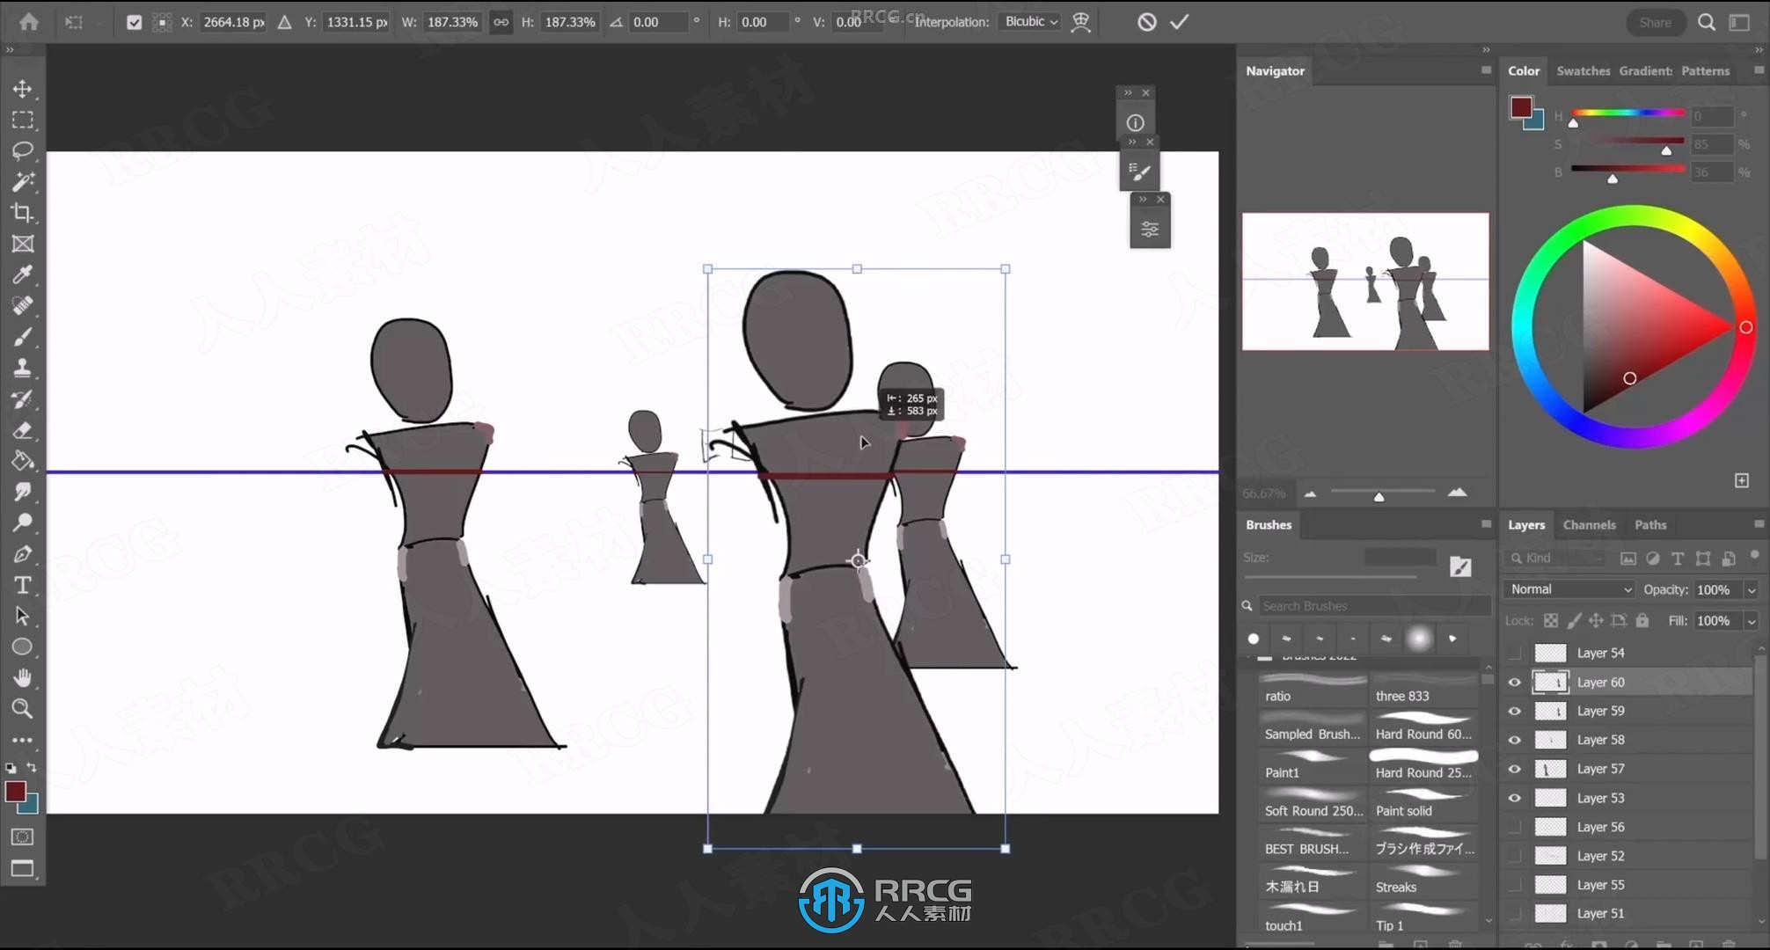Open the Interpolation Bicubic dropdown
Screen dimensions: 1770x950
1031,21
